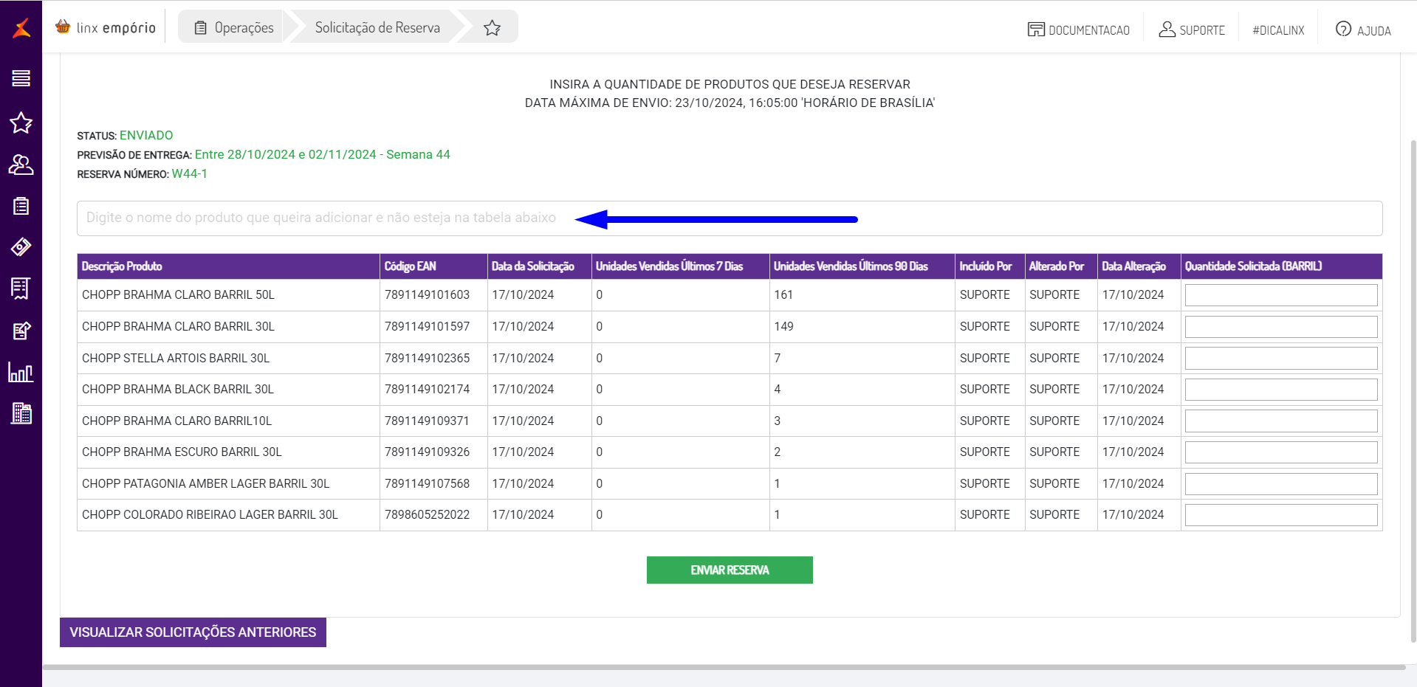
Task: Click the horizontal scrollbar at bottom
Action: (724, 667)
